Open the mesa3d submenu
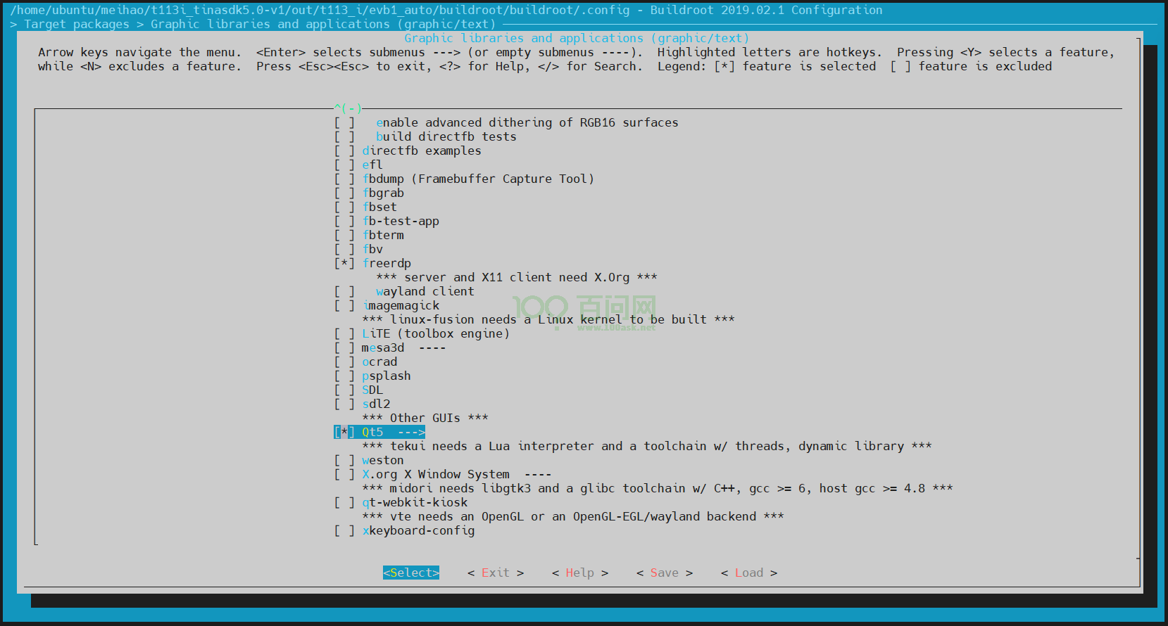Screen dimensions: 1168x626 [x=383, y=347]
